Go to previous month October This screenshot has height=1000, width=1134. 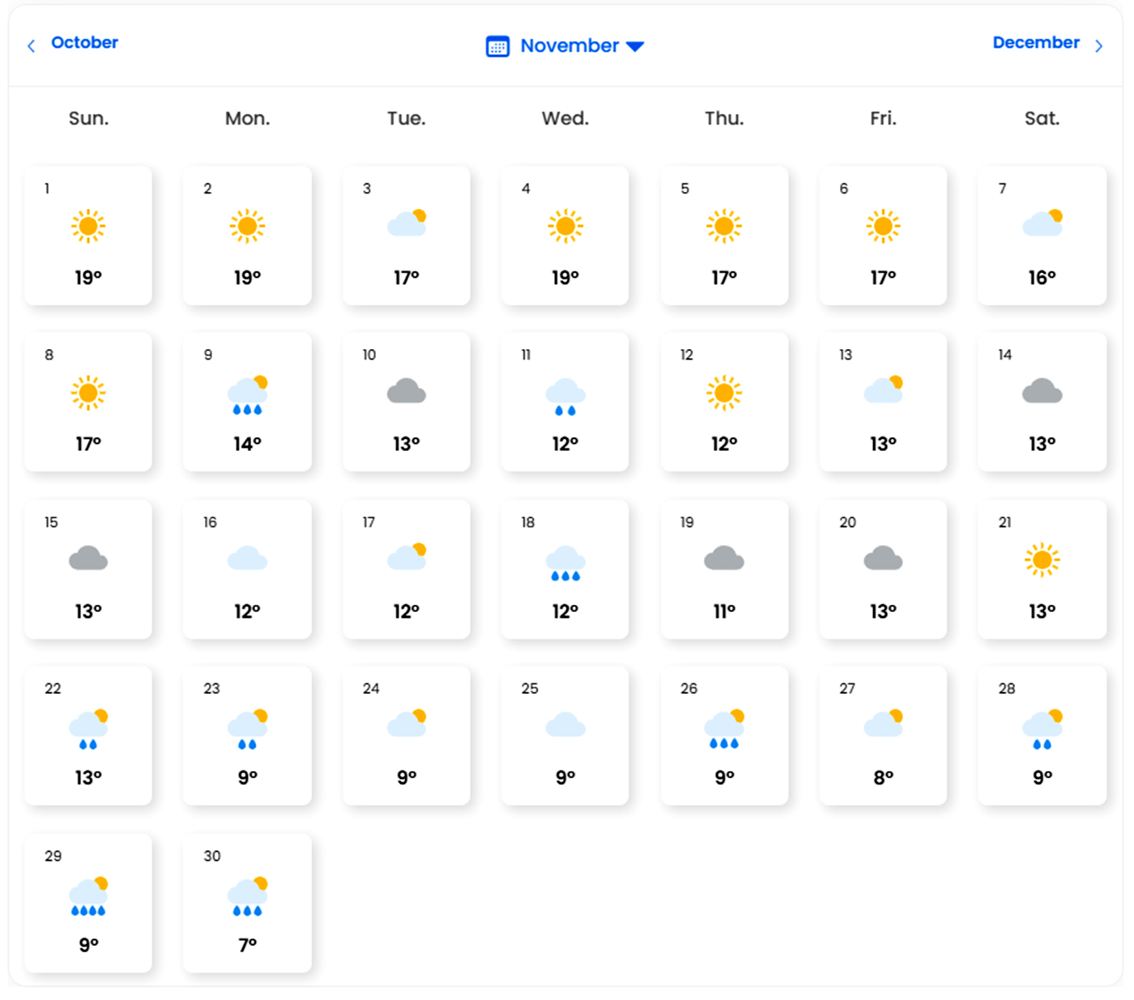click(x=84, y=42)
